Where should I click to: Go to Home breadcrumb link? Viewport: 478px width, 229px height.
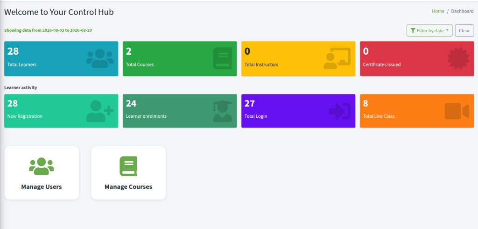[438, 11]
